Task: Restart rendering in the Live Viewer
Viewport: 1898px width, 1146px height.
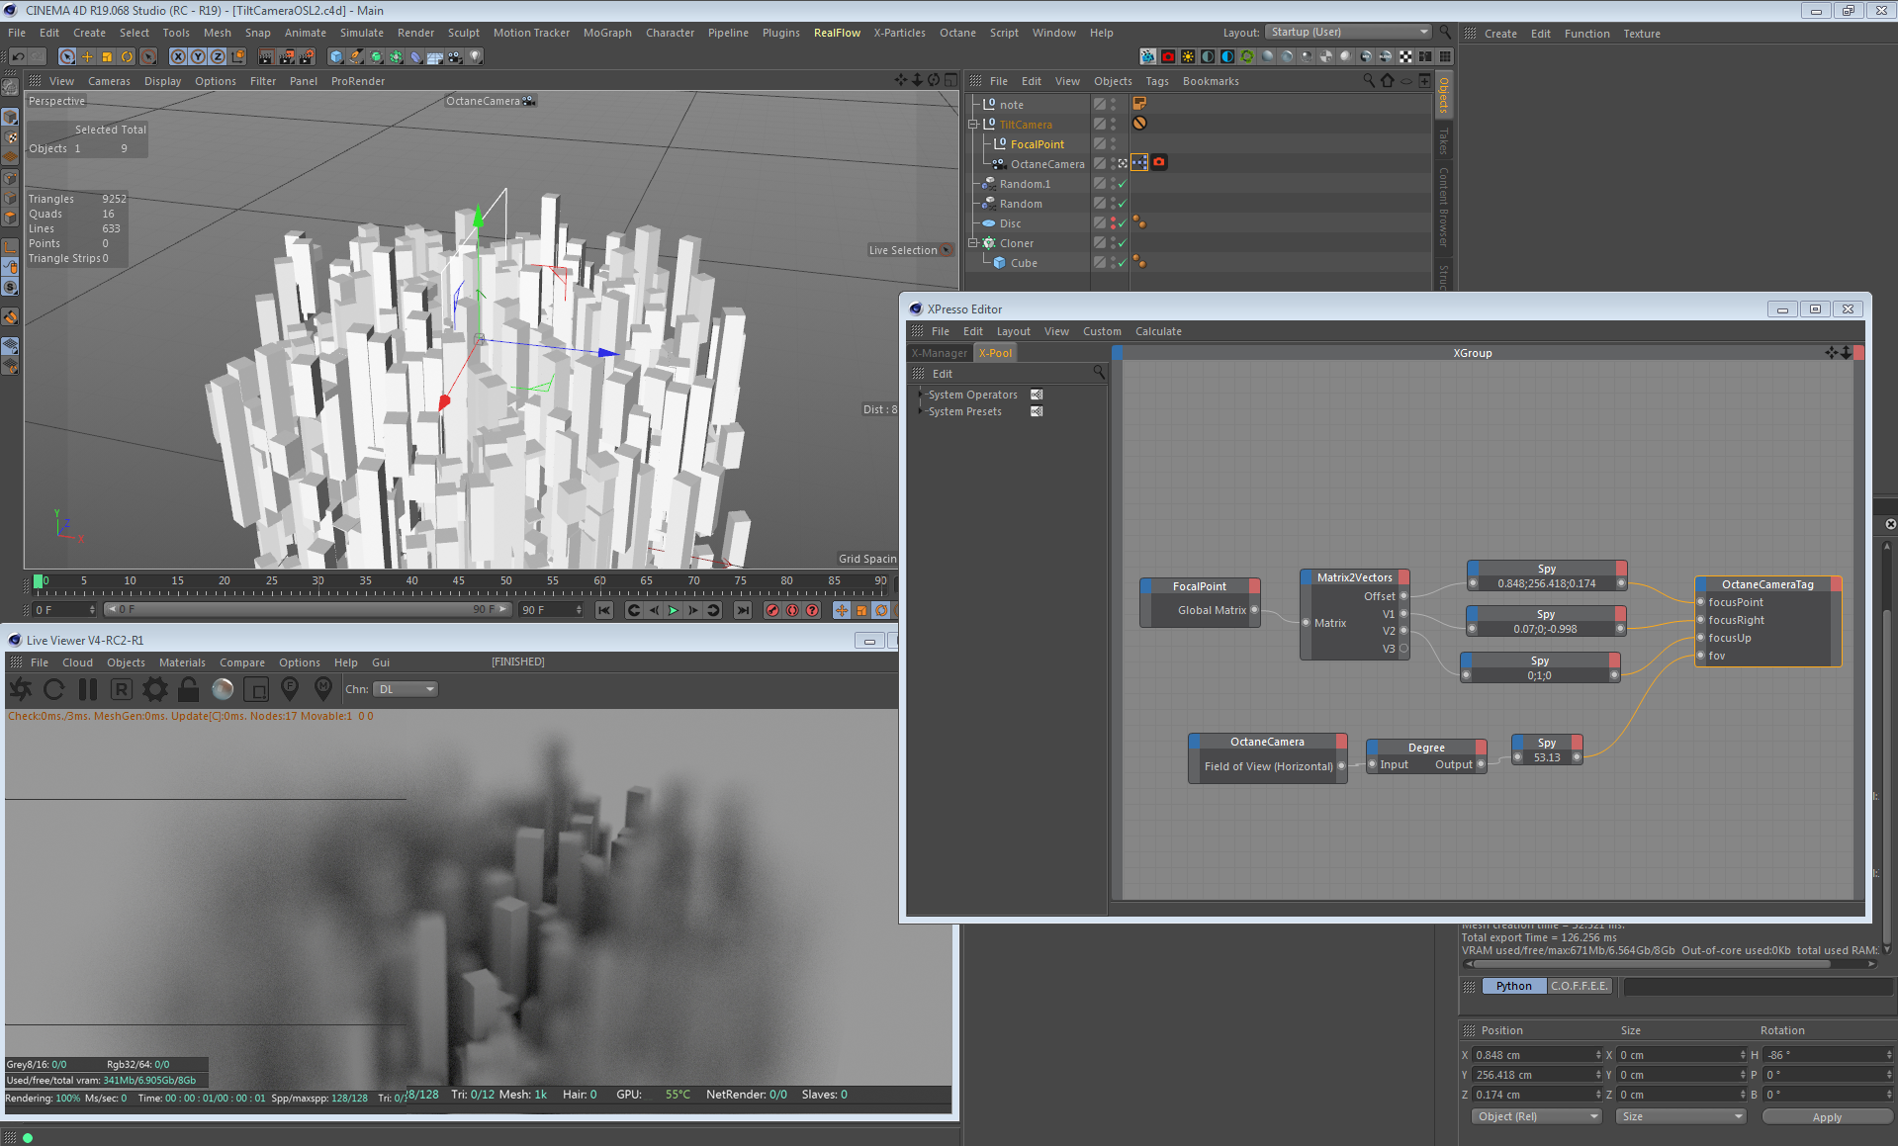Action: (x=54, y=689)
